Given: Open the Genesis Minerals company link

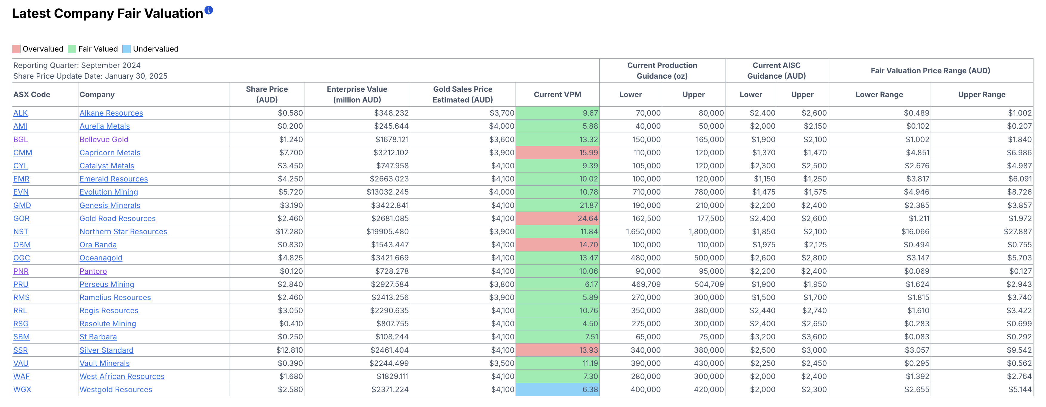Looking at the screenshot, I should coord(110,205).
